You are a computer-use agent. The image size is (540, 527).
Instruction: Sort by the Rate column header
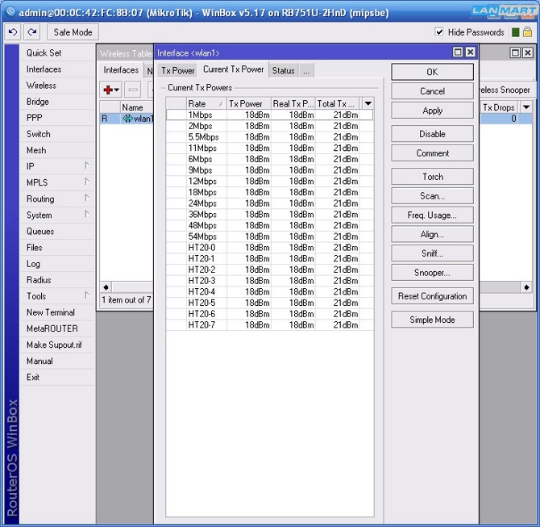coord(206,103)
